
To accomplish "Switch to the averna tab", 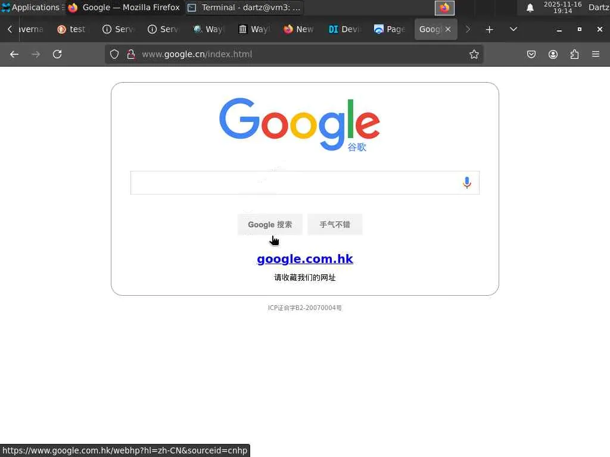I will click(x=31, y=29).
